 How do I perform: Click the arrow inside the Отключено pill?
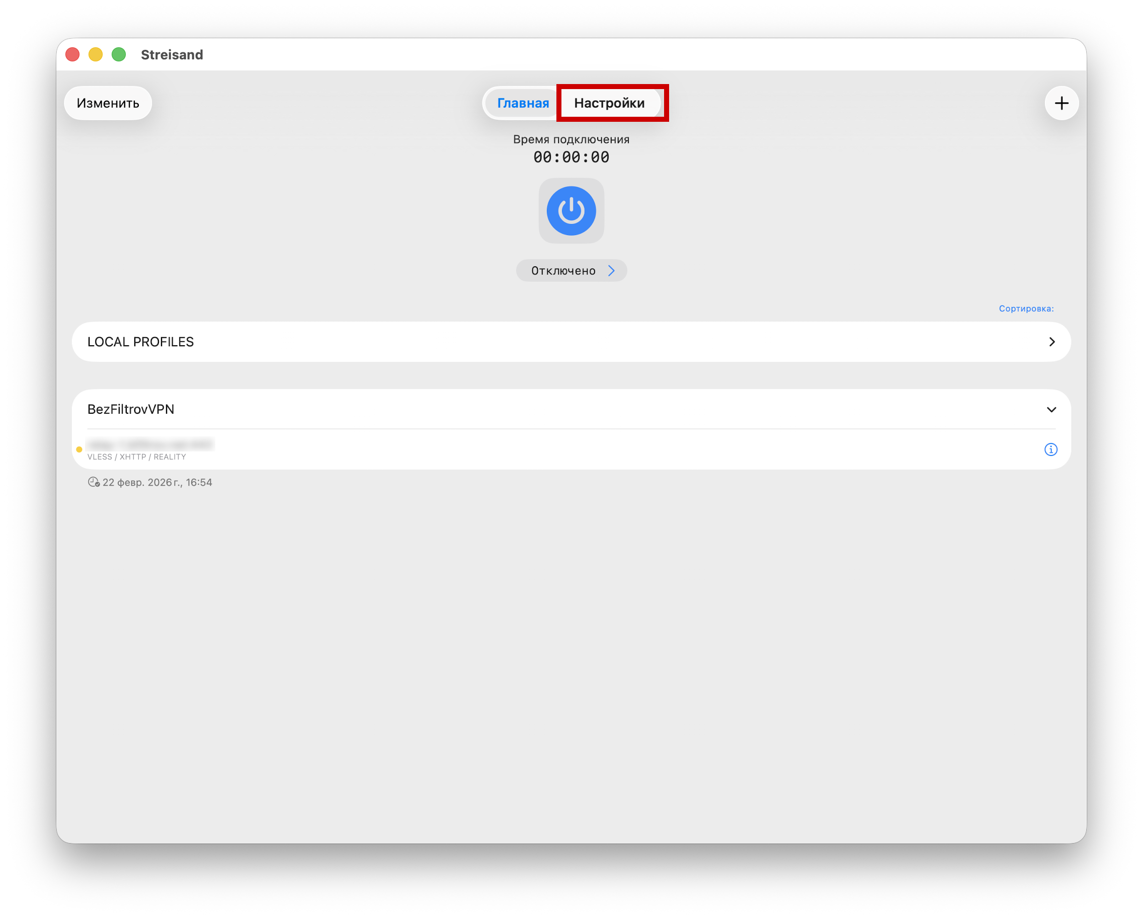pyautogui.click(x=612, y=270)
